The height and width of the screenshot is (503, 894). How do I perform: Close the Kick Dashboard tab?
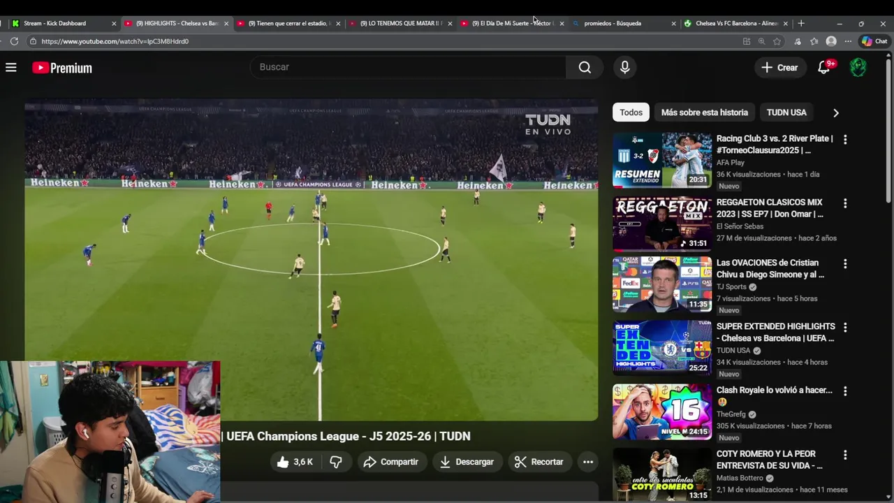(x=114, y=23)
